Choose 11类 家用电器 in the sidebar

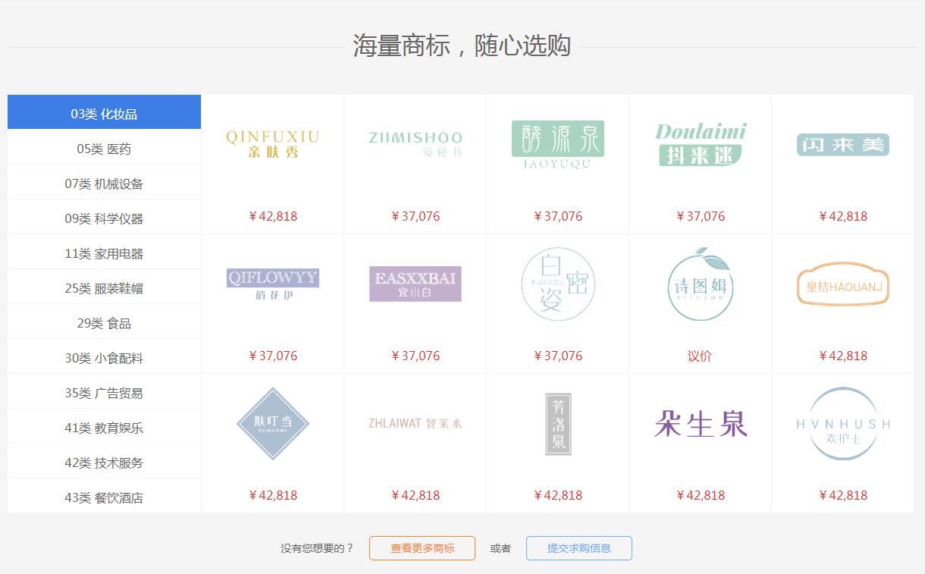click(x=104, y=253)
